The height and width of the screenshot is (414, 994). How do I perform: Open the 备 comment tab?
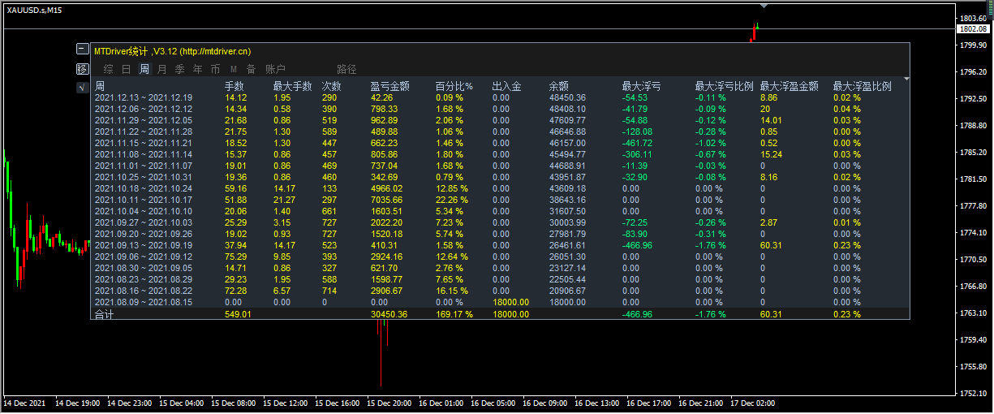pos(252,69)
